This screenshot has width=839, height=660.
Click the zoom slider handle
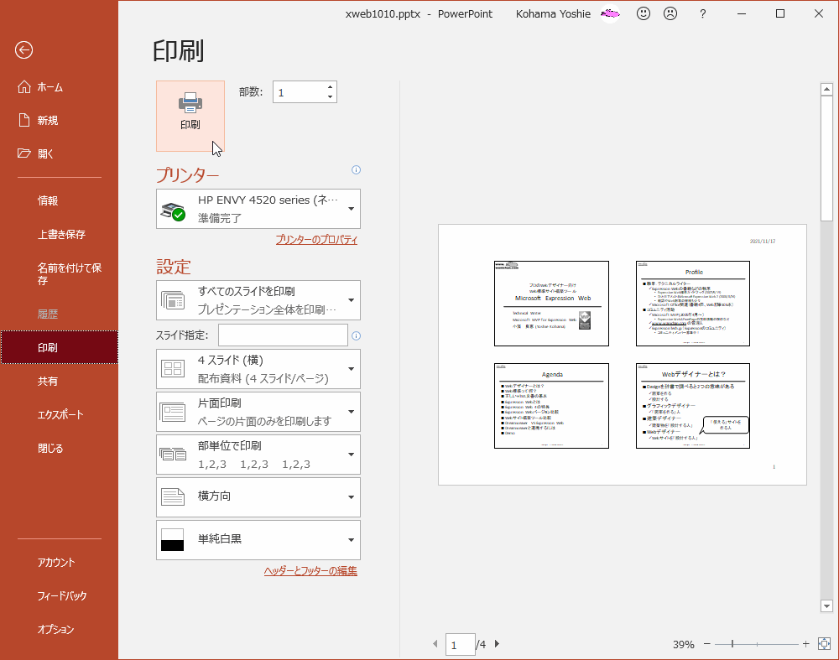[732, 644]
